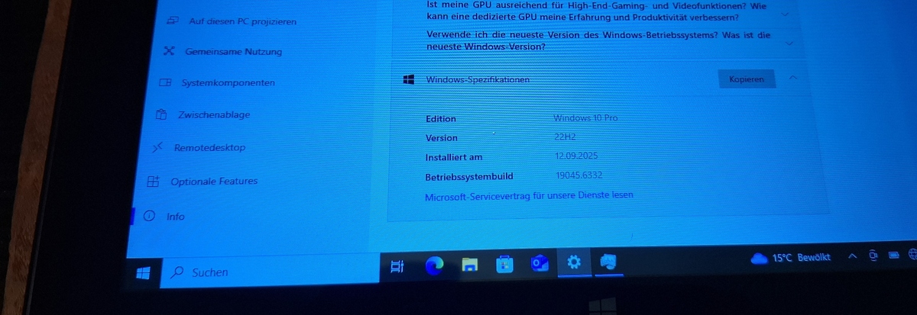Open the Windows Start menu

(143, 272)
